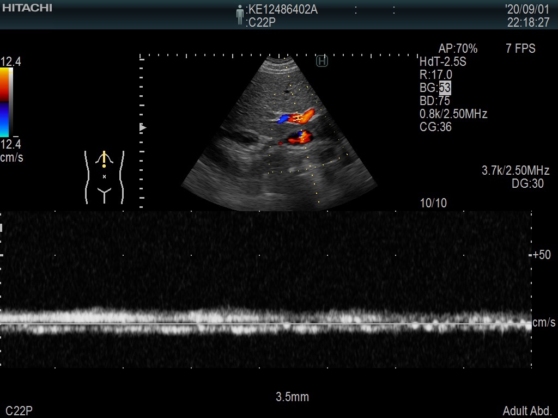The height and width of the screenshot is (418, 558).
Task: Select the abdomen body mark pictogram
Action: coord(104,177)
